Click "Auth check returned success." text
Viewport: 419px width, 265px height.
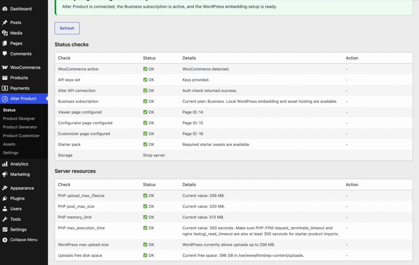point(210,91)
